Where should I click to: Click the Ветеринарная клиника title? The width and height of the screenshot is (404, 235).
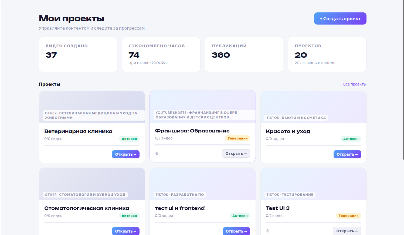pyautogui.click(x=78, y=131)
